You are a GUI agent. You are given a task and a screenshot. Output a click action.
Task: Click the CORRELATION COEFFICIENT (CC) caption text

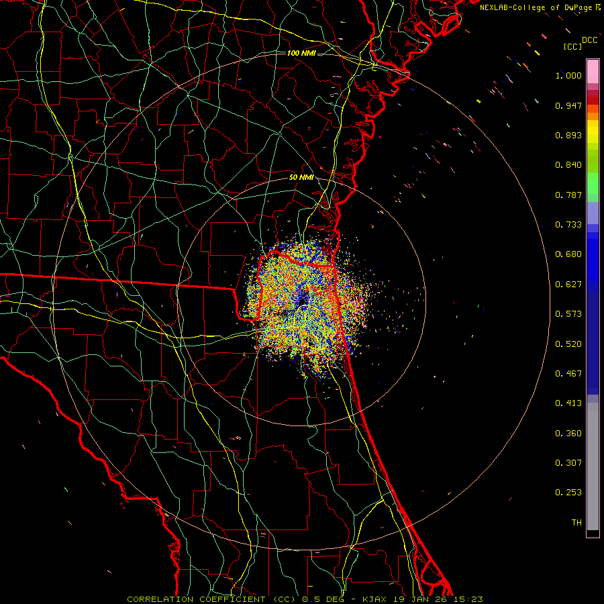(x=211, y=599)
